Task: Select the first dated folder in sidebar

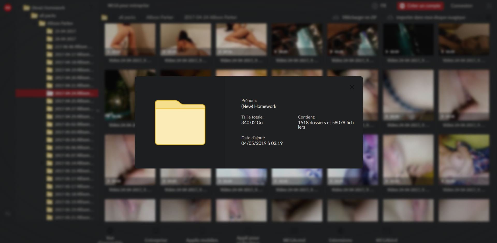Action: click(65, 31)
